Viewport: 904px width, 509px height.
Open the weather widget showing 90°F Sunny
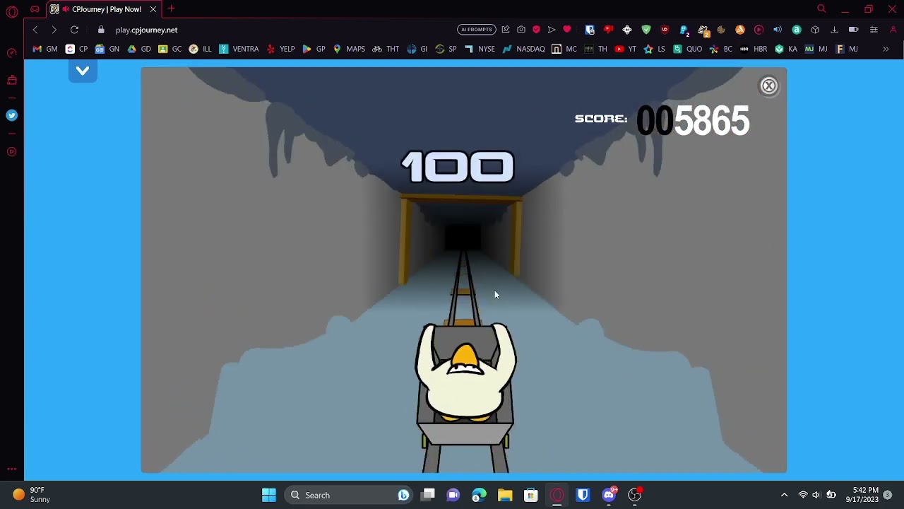[x=31, y=495]
